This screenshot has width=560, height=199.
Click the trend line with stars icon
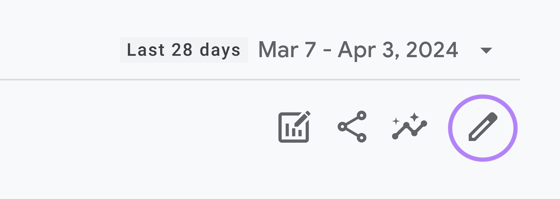[409, 127]
